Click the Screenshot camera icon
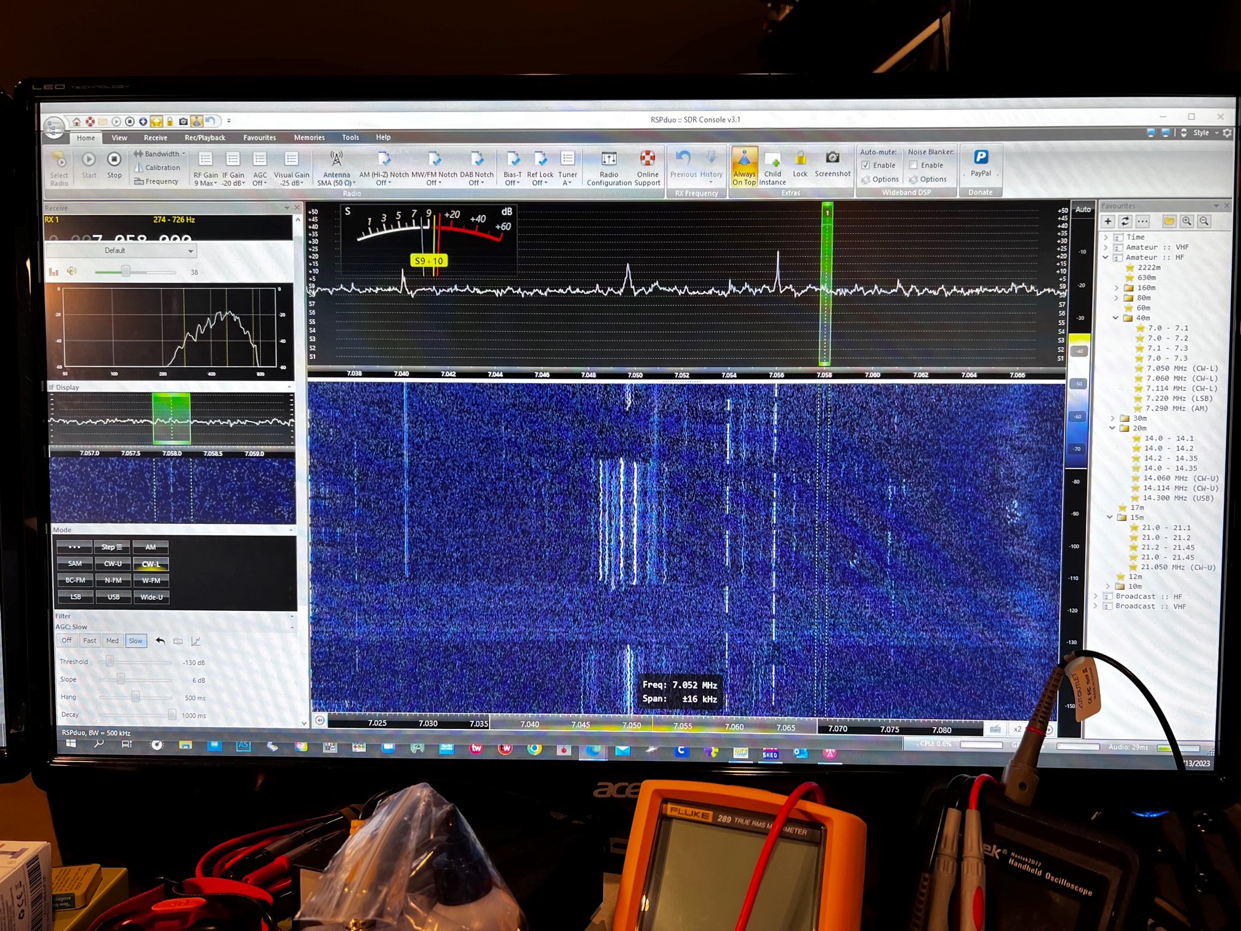 (x=832, y=158)
